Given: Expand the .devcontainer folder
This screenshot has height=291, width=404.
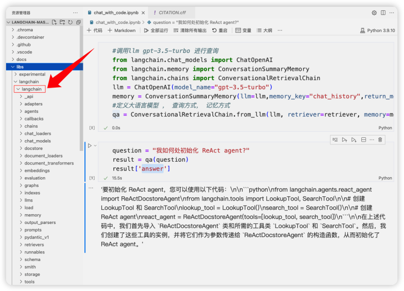Looking at the screenshot, I should click(45, 37).
